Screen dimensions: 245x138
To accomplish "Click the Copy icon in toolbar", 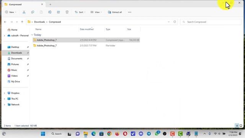I will point(33,12).
